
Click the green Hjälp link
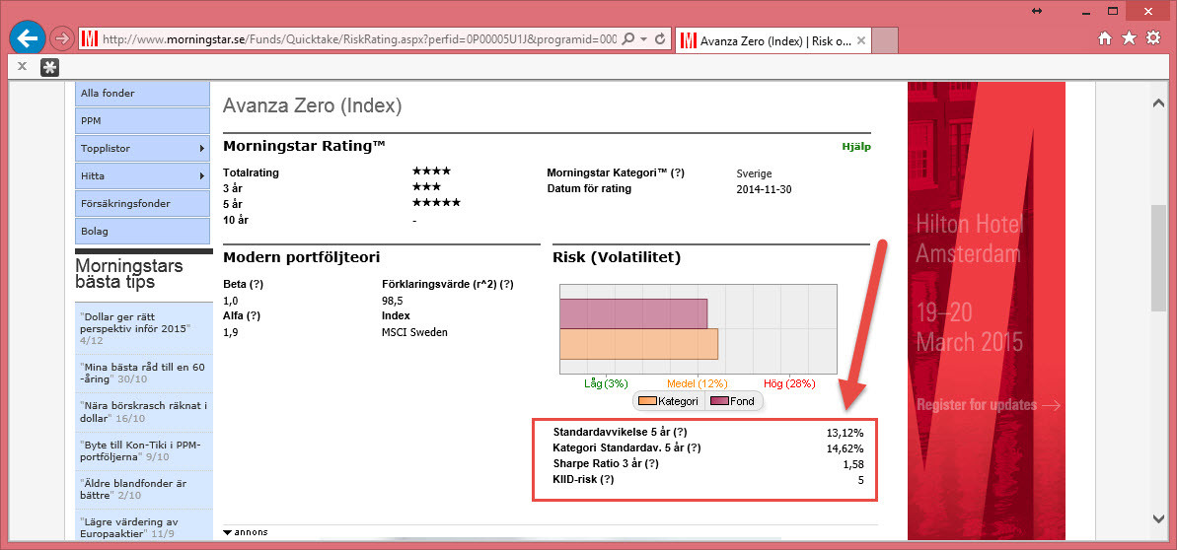(855, 147)
